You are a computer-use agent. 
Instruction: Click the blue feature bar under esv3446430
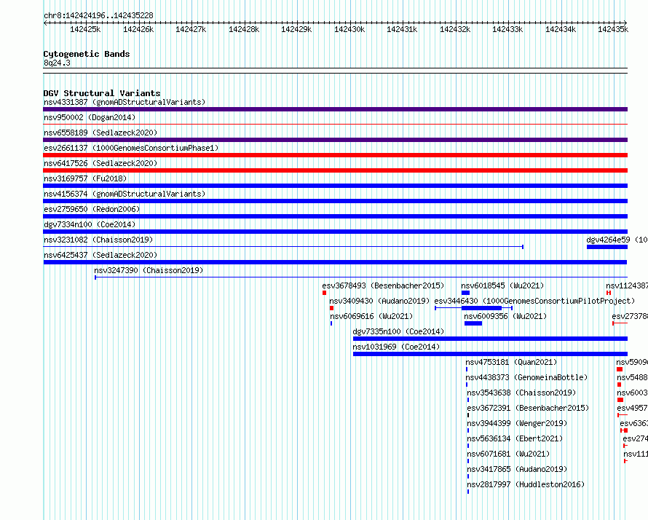[x=481, y=308]
